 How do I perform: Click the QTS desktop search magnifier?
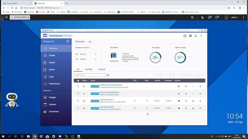click(192, 17)
